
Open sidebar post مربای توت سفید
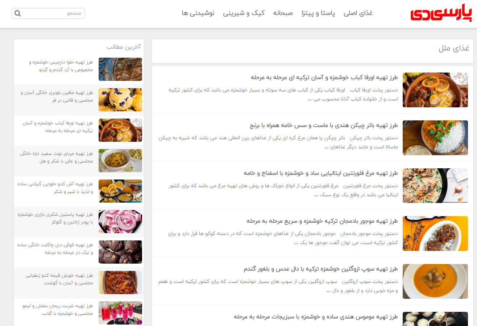[57, 157]
